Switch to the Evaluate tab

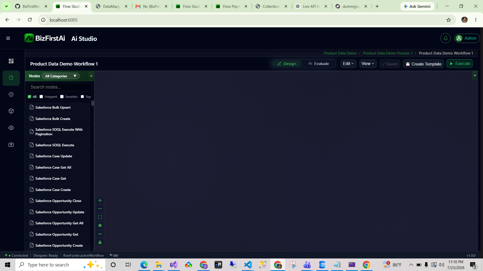point(319,64)
